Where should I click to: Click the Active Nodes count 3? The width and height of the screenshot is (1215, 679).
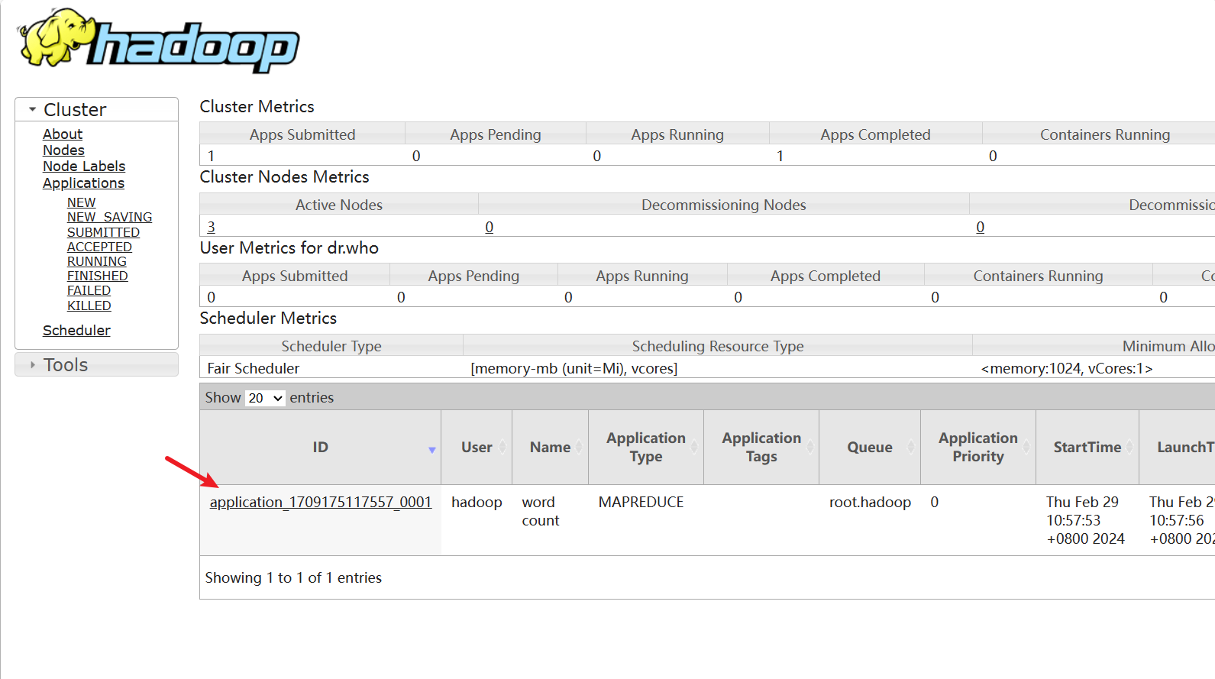[212, 227]
